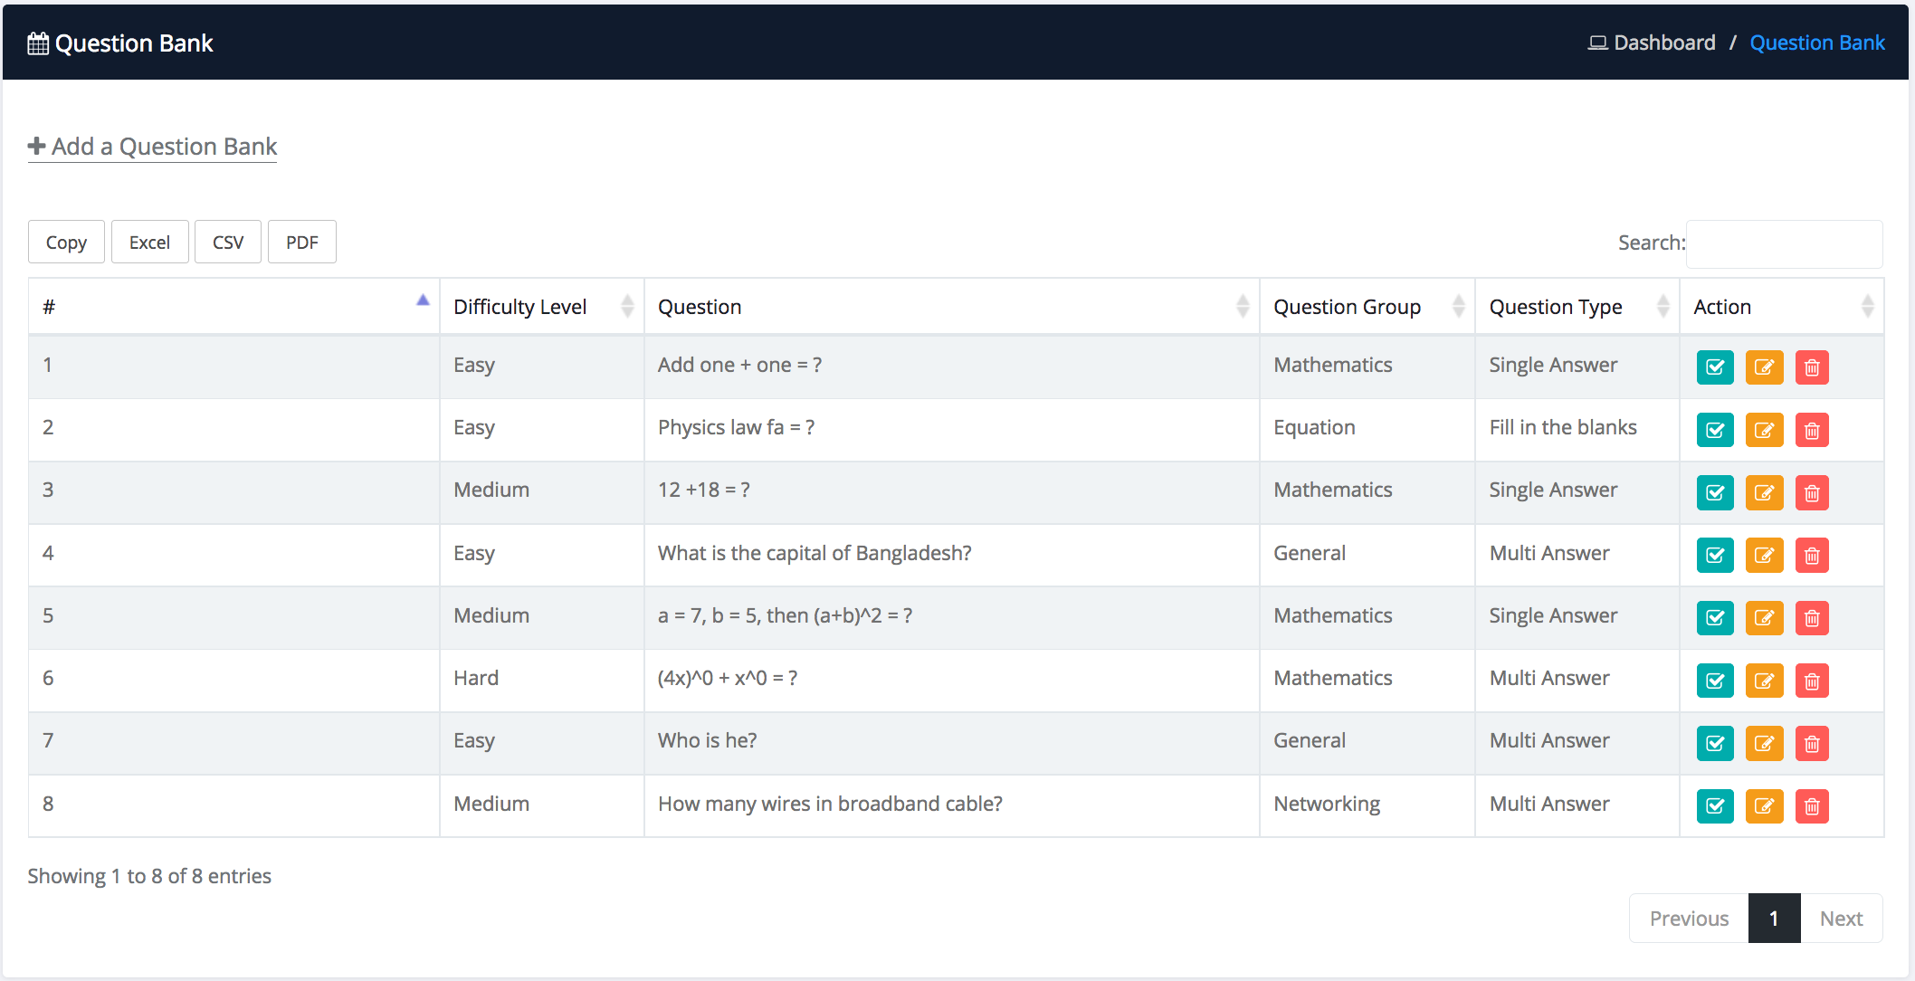The width and height of the screenshot is (1915, 981).
Task: Edit the Bangladesh capital question
Action: pyautogui.click(x=1763, y=555)
